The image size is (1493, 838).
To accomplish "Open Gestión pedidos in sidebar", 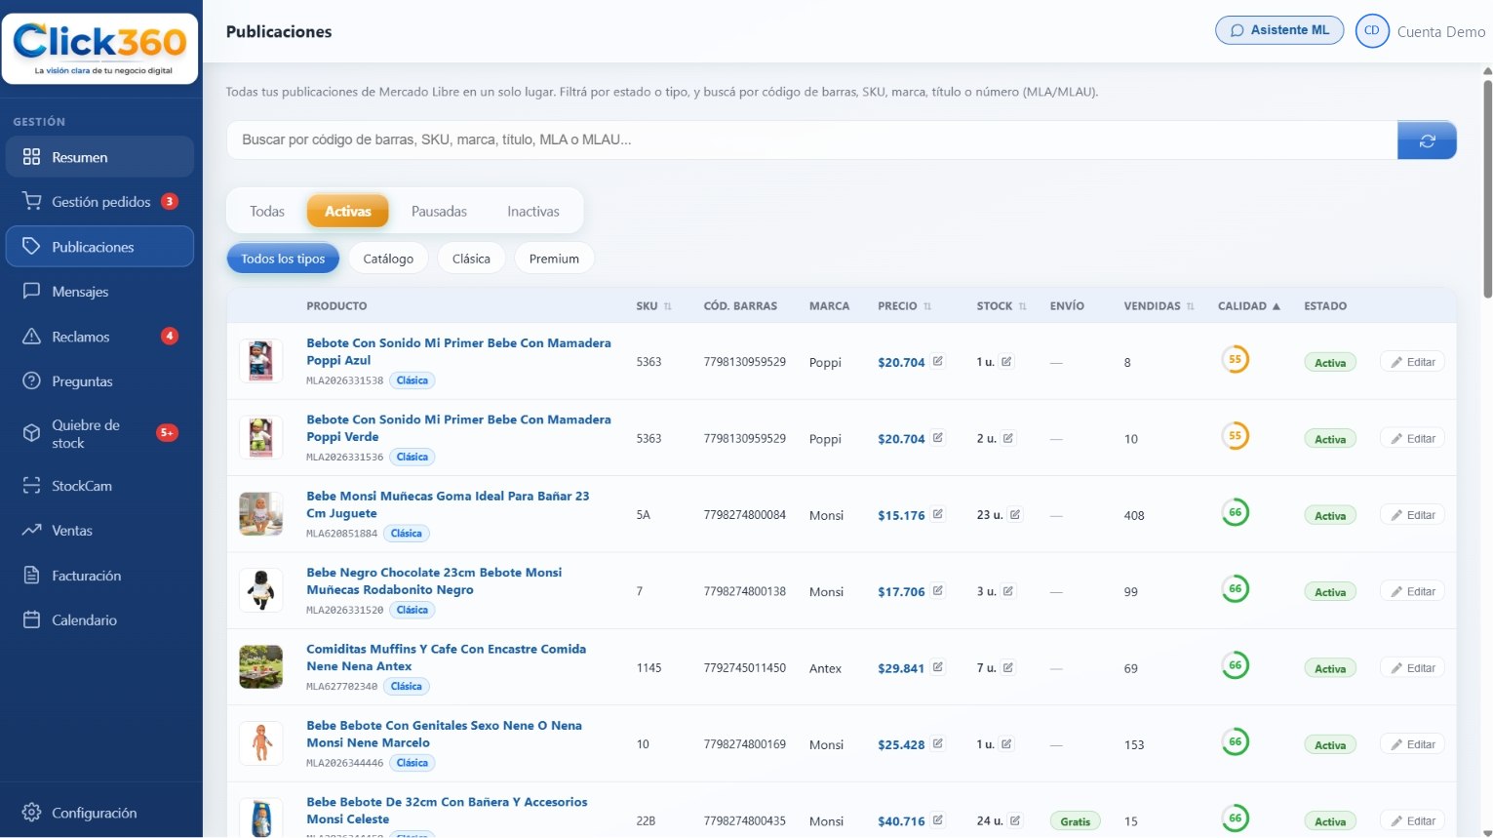I will point(99,202).
